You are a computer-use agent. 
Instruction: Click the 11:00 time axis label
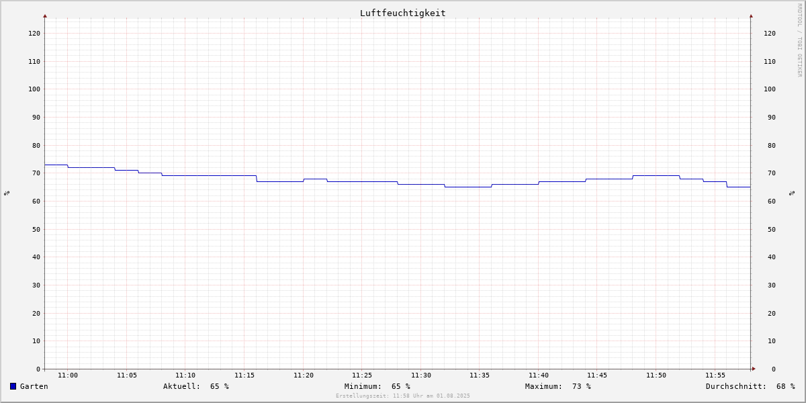[x=68, y=375]
